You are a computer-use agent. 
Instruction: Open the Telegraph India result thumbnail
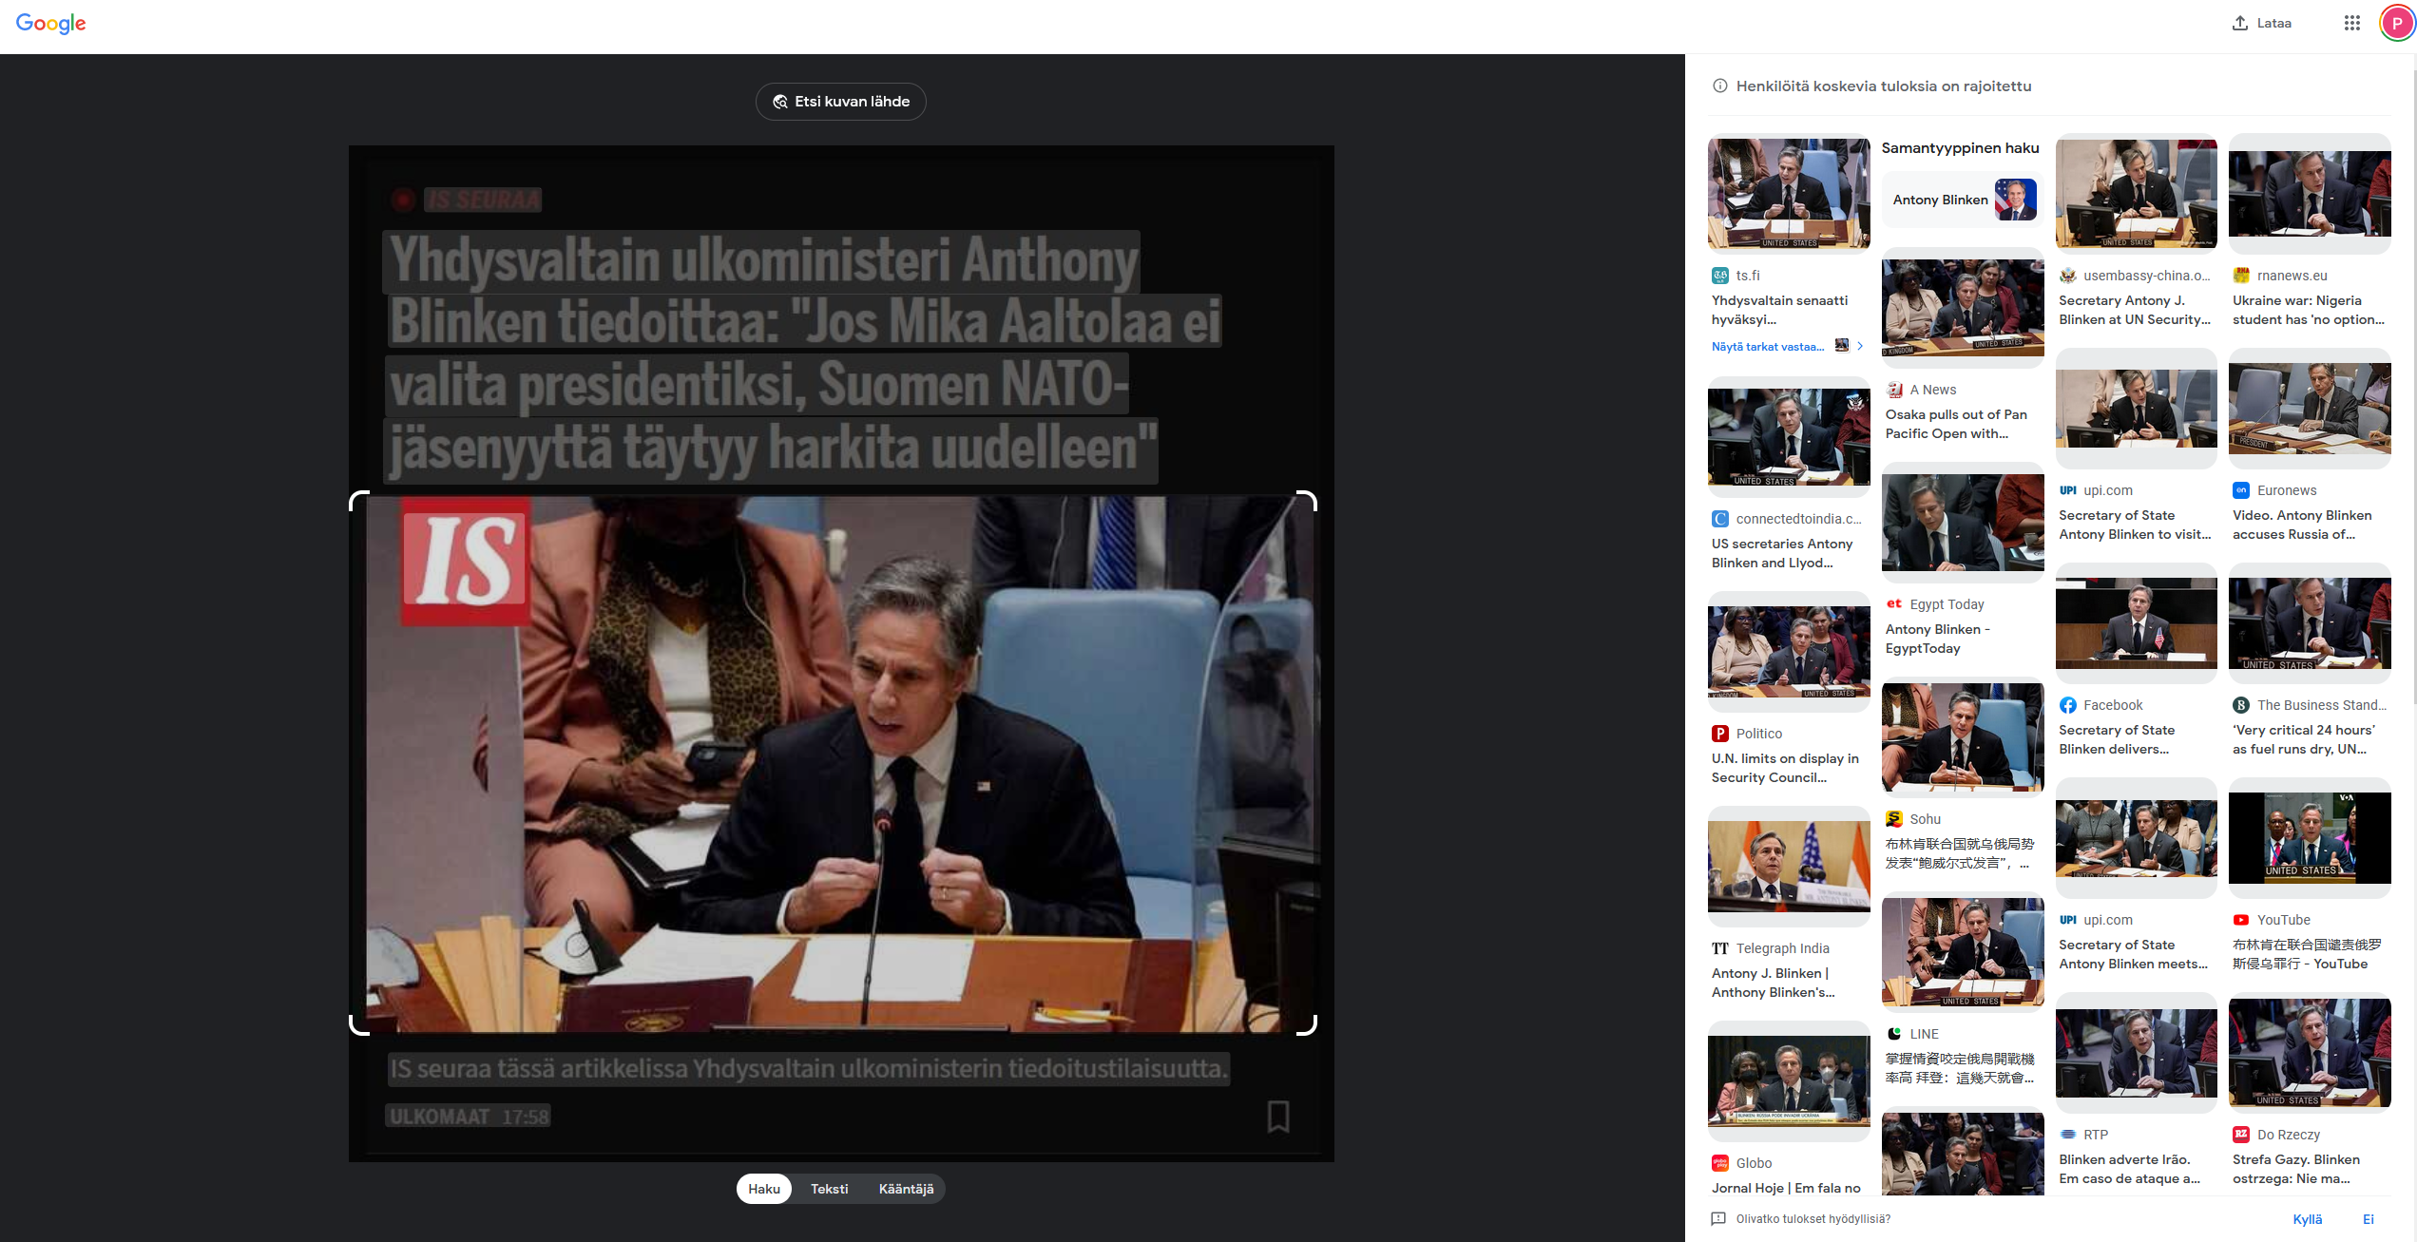(x=1789, y=867)
